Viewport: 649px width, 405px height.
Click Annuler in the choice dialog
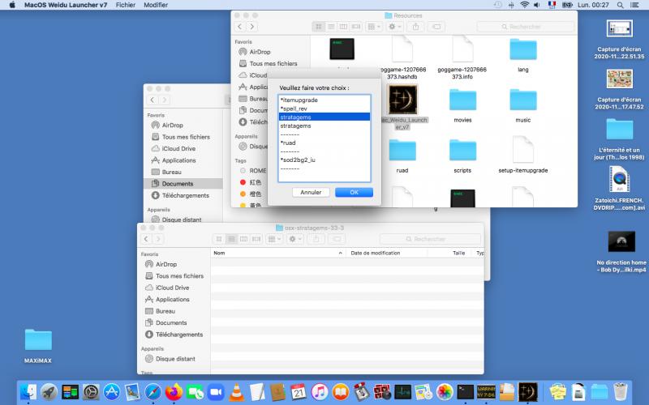[x=311, y=192]
